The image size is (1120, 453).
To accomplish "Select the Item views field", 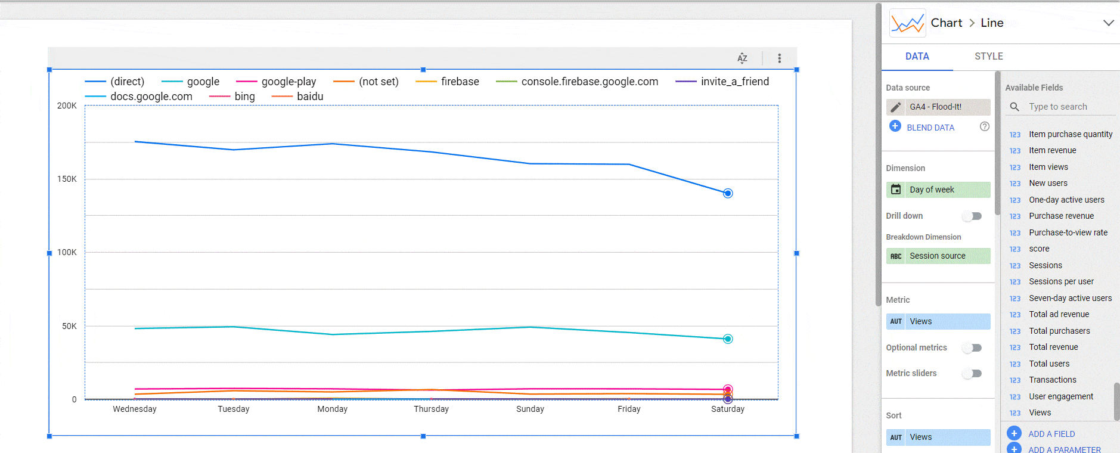I will (x=1048, y=167).
